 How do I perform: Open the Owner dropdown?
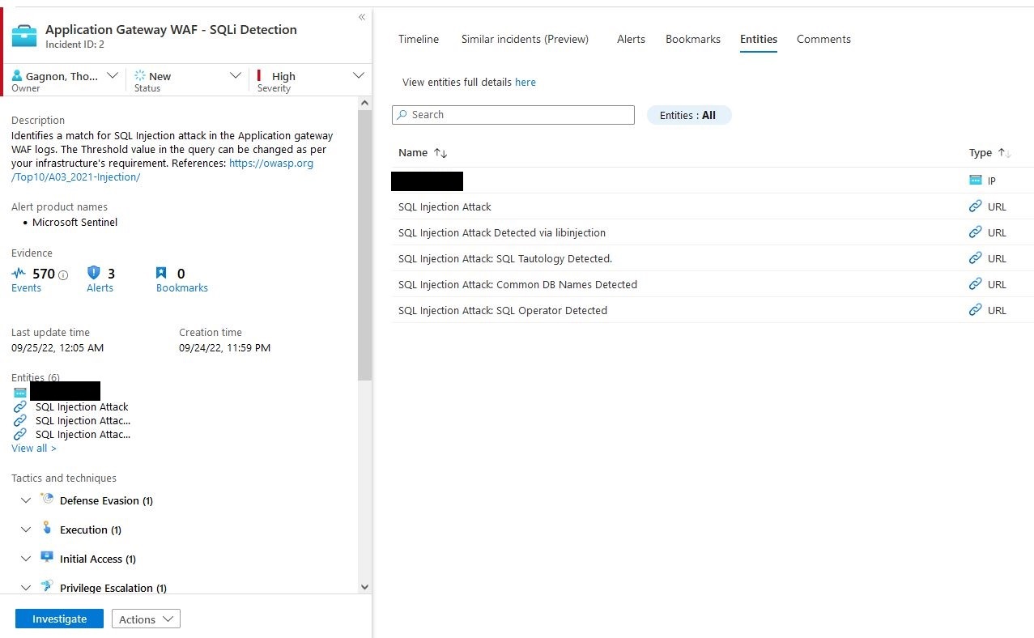click(113, 76)
